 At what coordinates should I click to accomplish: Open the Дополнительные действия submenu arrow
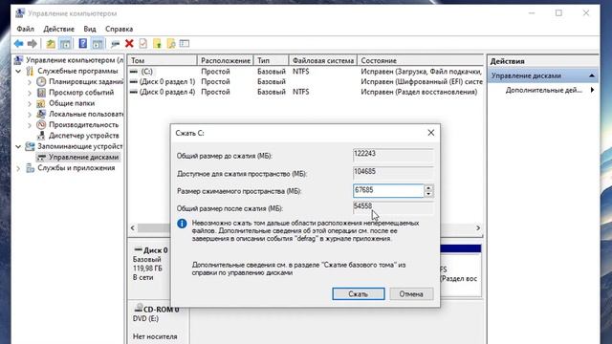[593, 90]
